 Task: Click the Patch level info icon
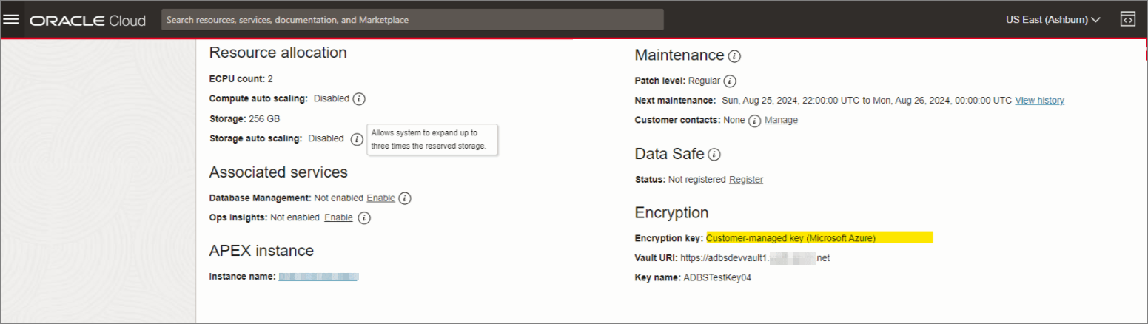pyautogui.click(x=729, y=81)
